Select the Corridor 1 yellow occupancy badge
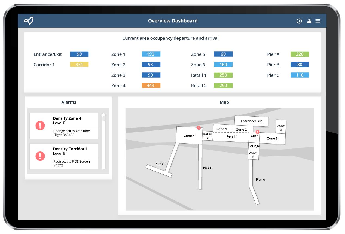Viewport: 345px width, 234px height. [x=79, y=65]
